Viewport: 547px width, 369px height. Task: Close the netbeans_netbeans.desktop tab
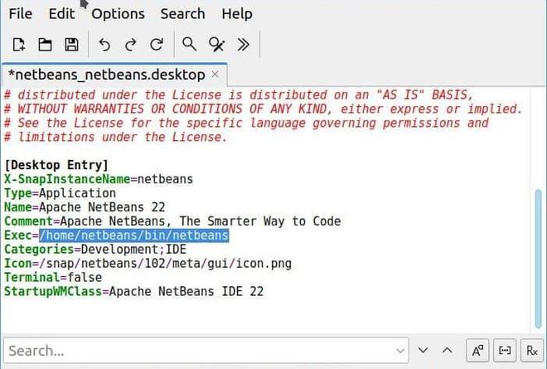(x=215, y=75)
